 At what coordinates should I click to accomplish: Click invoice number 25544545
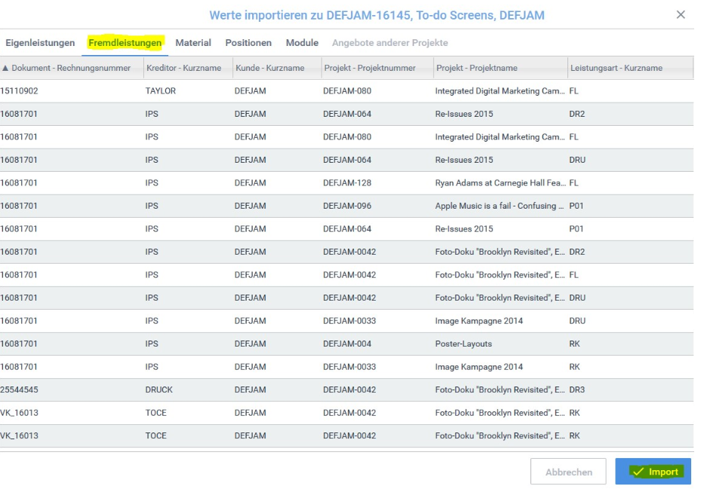click(19, 390)
